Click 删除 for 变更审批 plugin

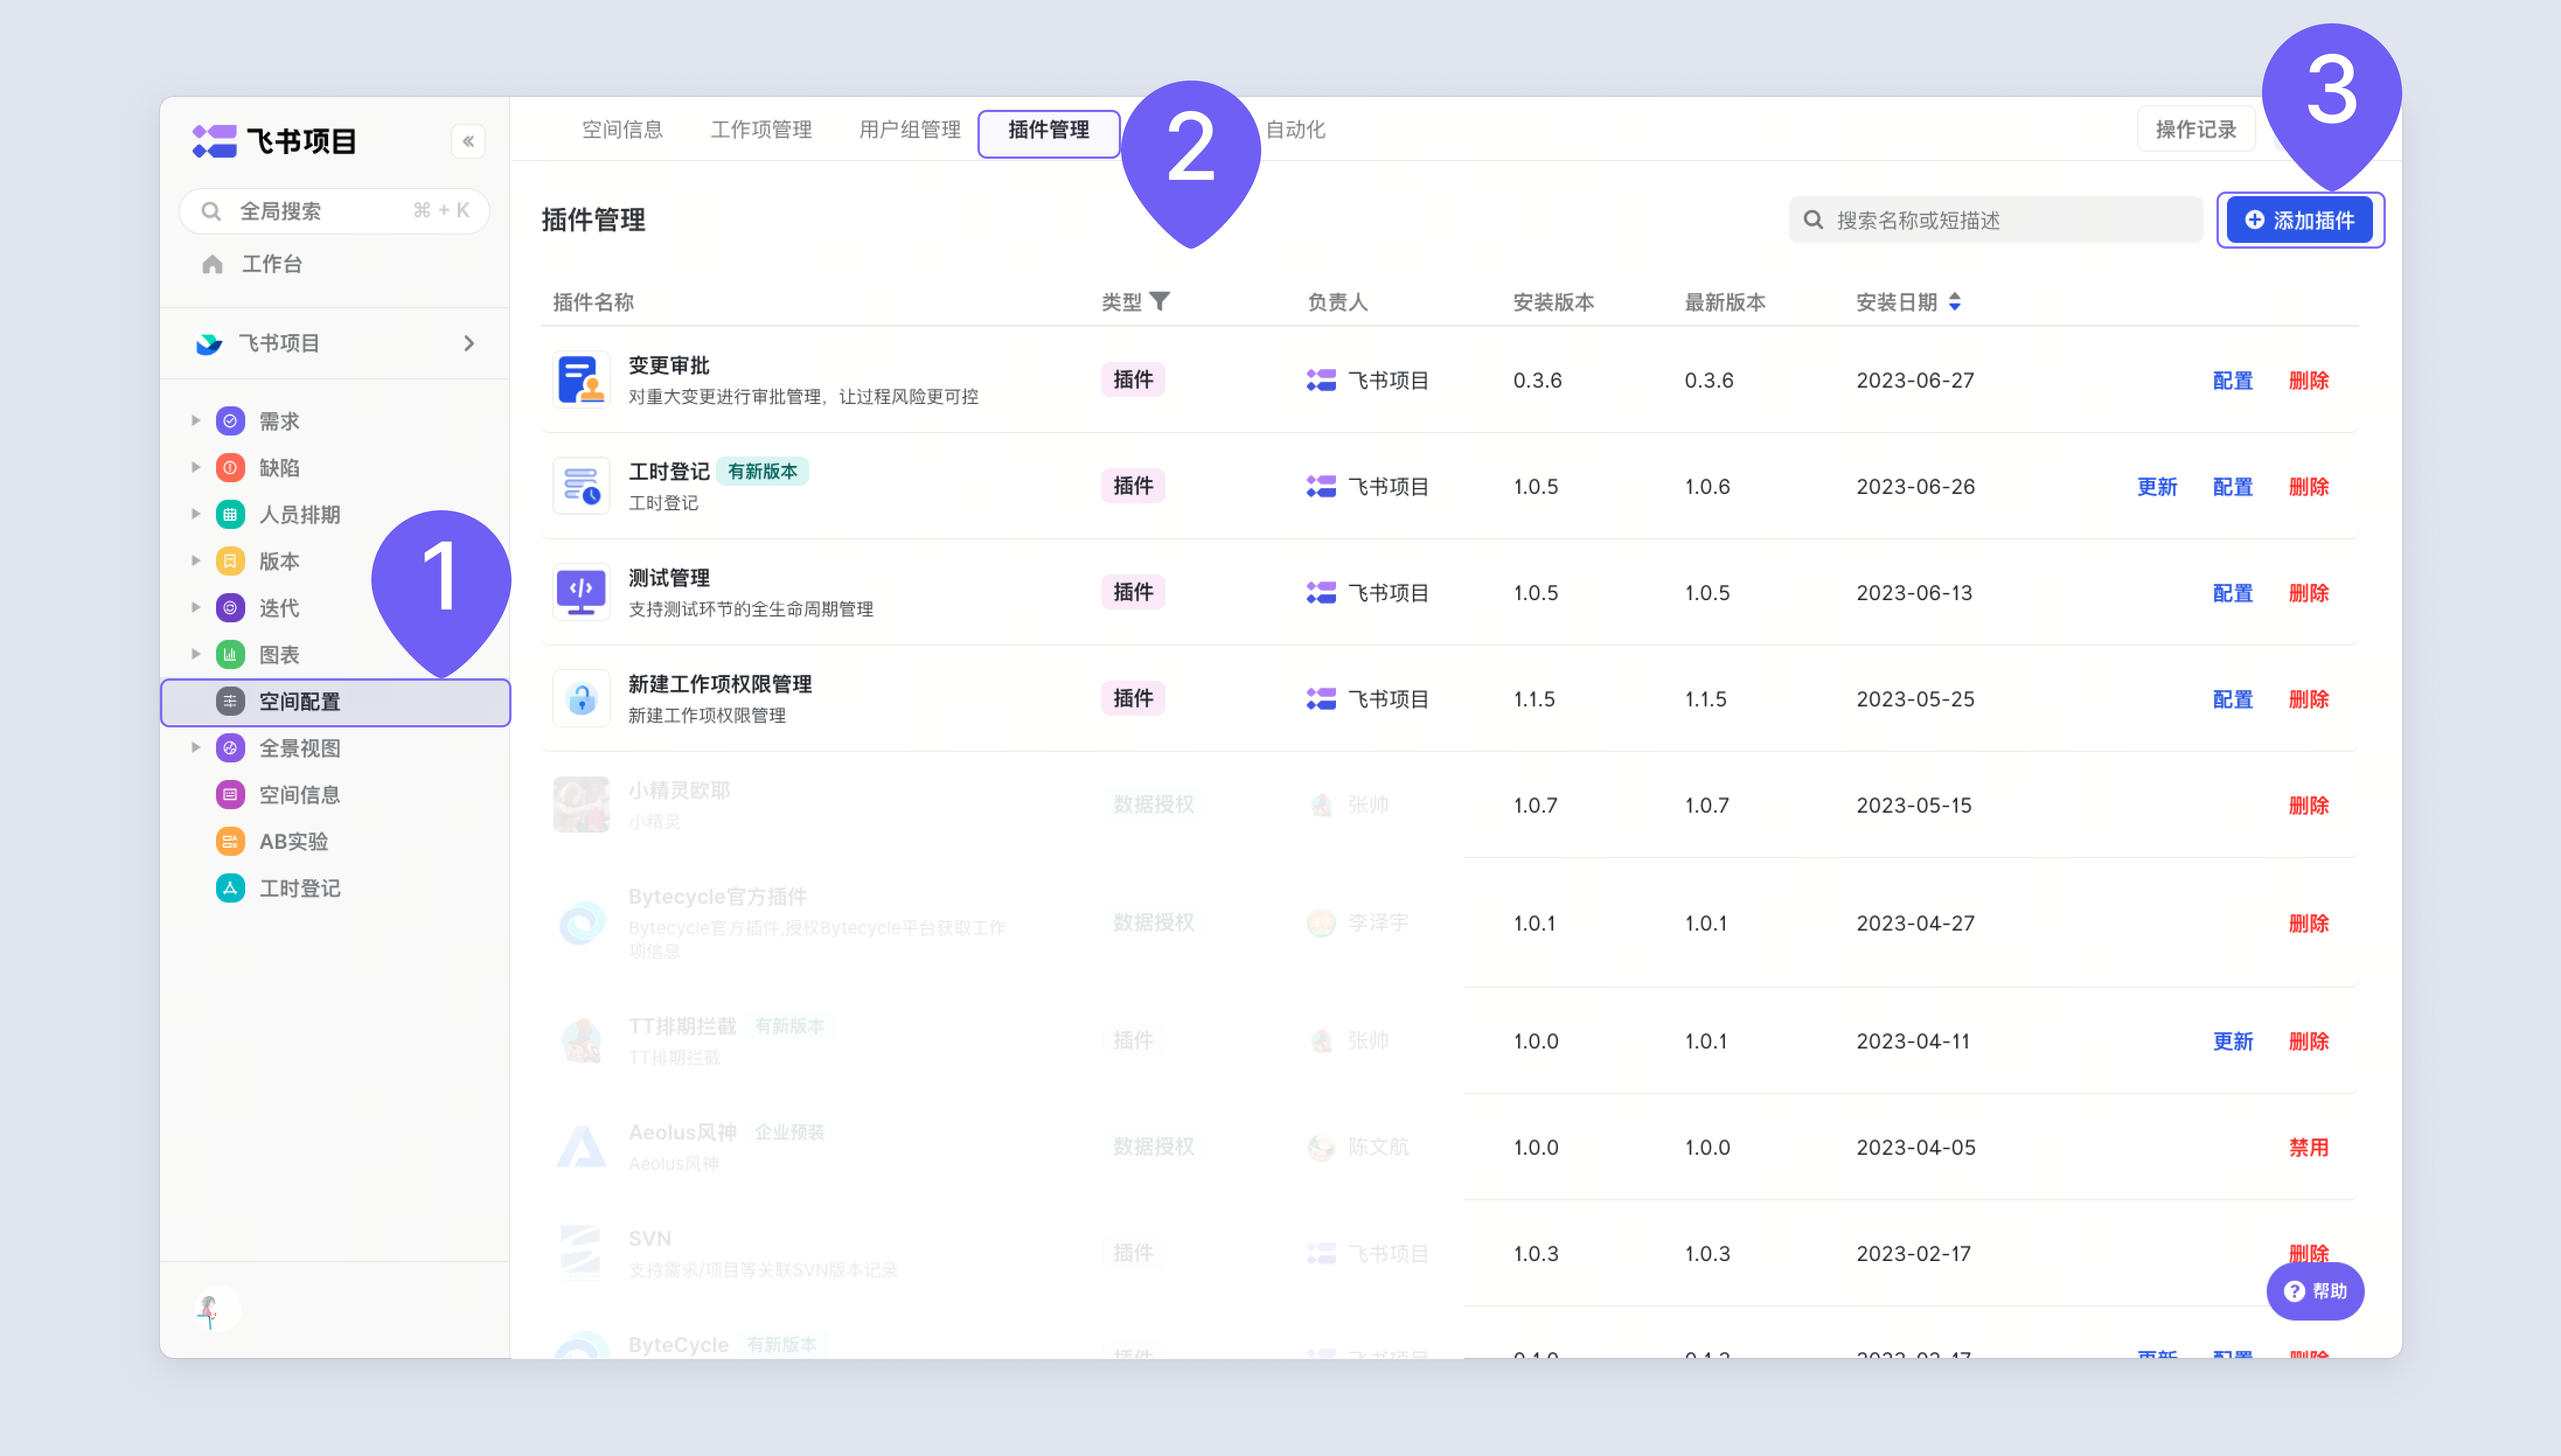coord(2309,381)
